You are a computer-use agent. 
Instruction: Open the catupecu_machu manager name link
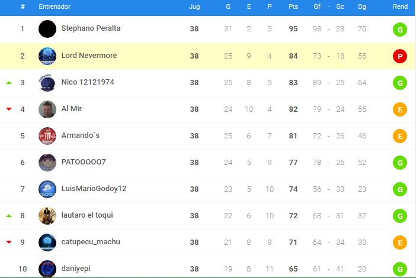click(x=91, y=242)
